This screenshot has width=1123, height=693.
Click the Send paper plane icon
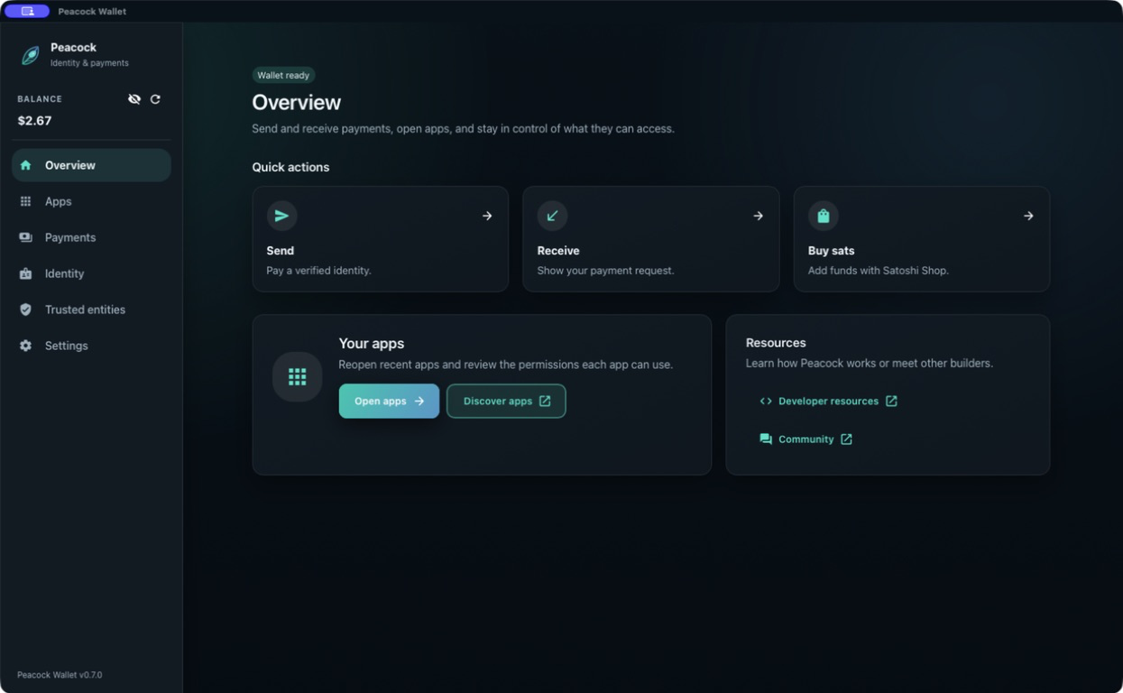point(281,216)
